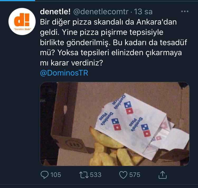Click the denetle! display name

coord(55,12)
